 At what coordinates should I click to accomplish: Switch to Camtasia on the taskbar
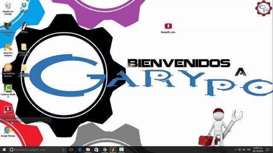(x=121, y=150)
